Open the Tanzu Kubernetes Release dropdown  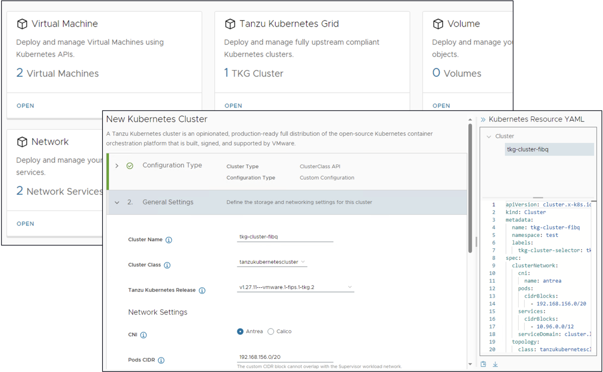[x=350, y=287]
